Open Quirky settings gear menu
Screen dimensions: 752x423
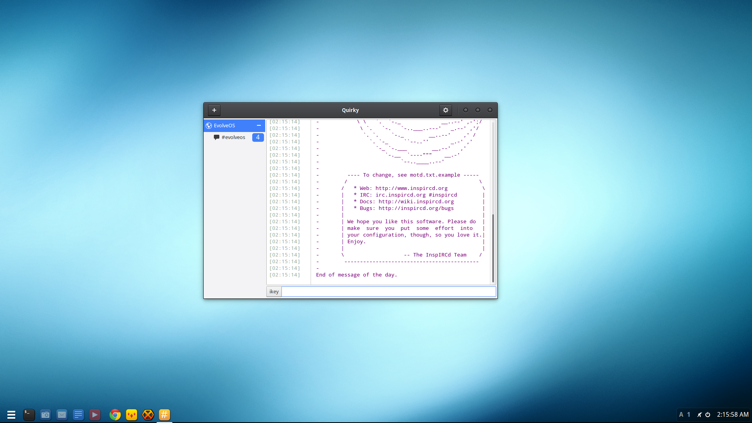pos(446,110)
